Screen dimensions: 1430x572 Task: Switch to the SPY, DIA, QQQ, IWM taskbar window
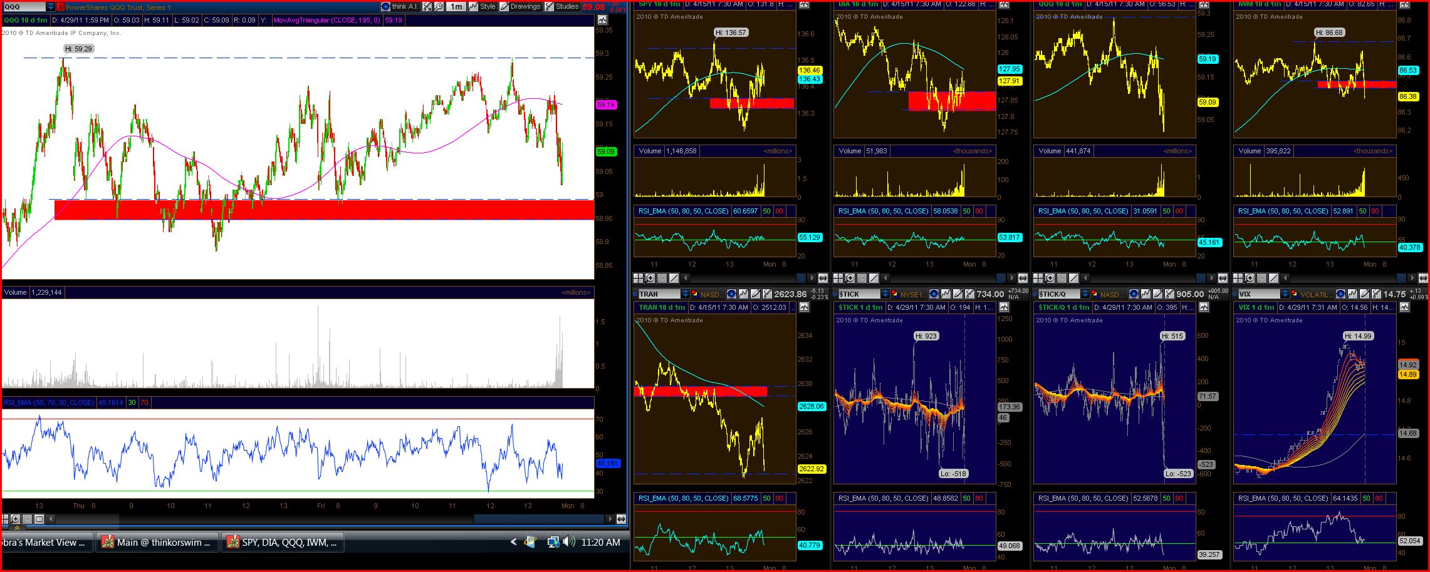coord(283,543)
